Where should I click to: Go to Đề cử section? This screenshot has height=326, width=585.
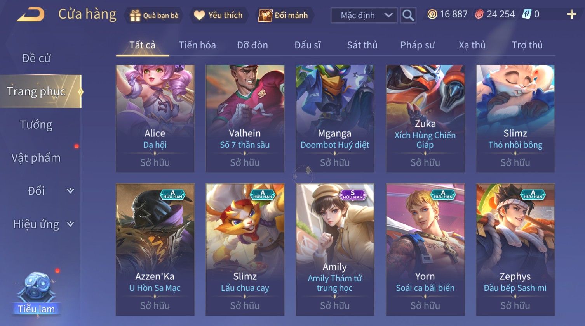[36, 58]
